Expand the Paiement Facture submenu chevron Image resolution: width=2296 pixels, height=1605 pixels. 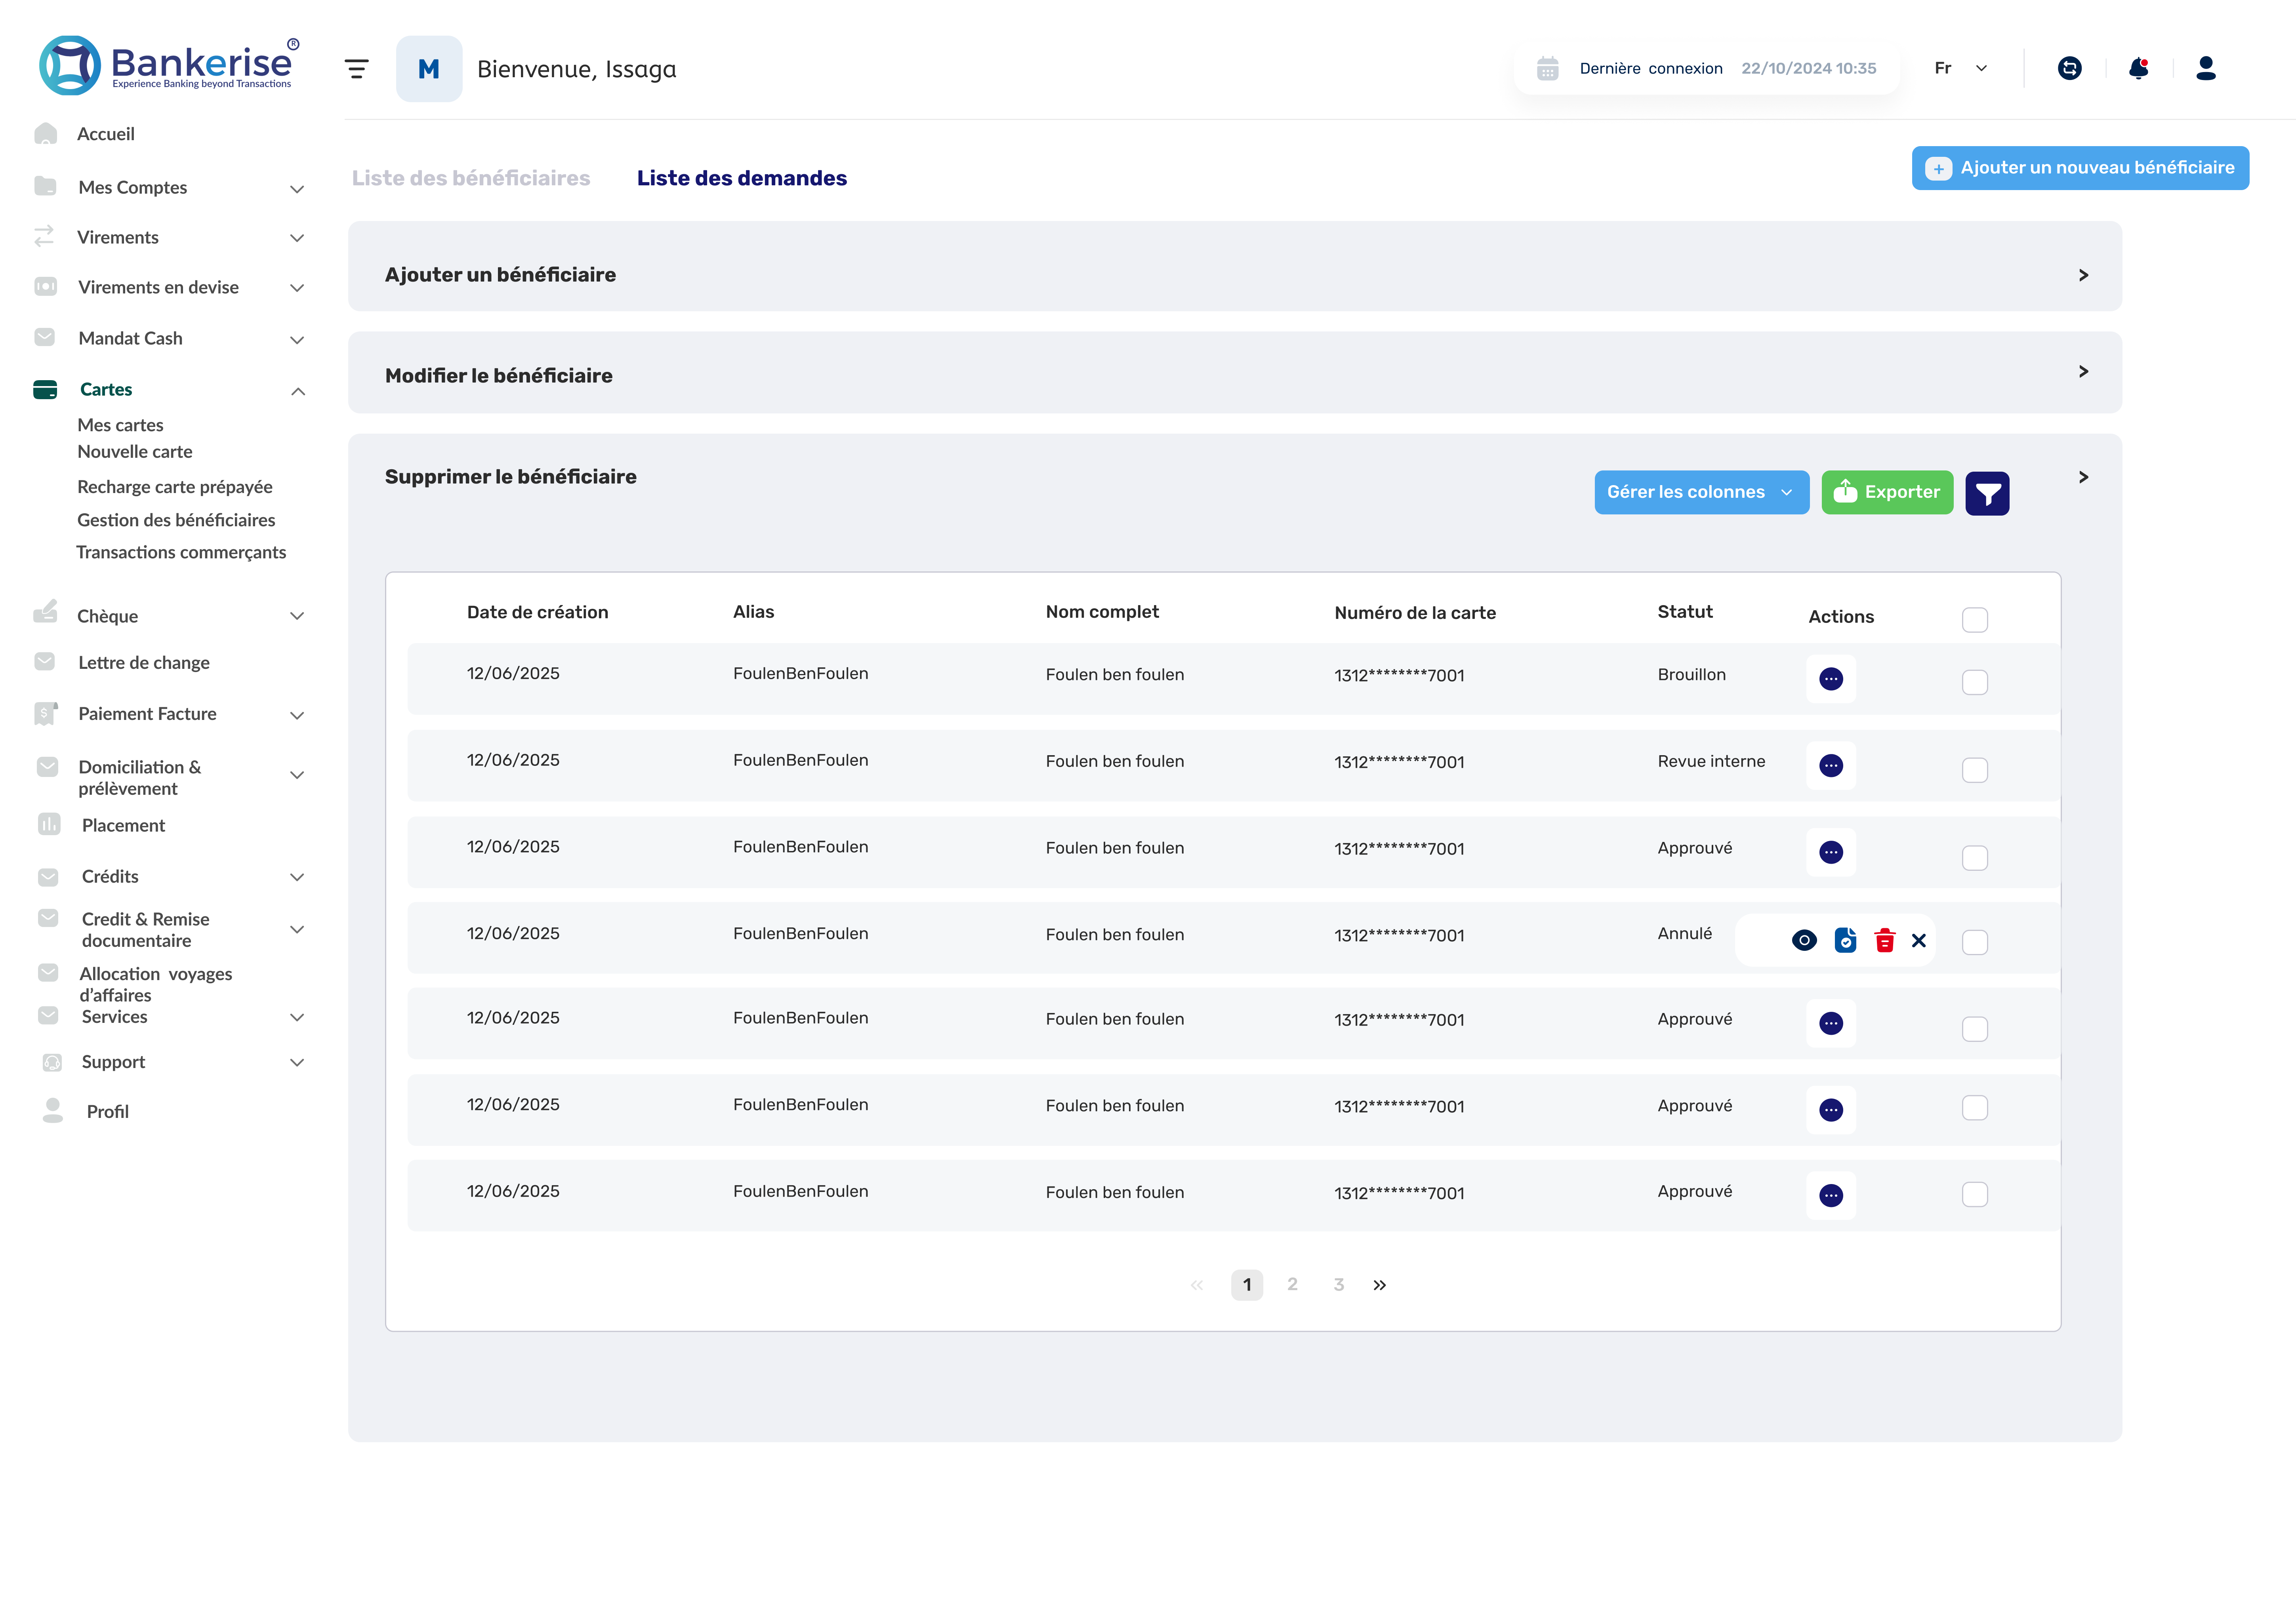pos(297,716)
